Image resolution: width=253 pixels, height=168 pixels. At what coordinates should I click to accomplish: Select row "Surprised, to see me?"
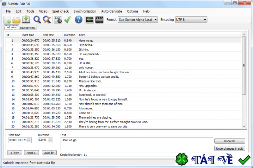tap(123, 95)
